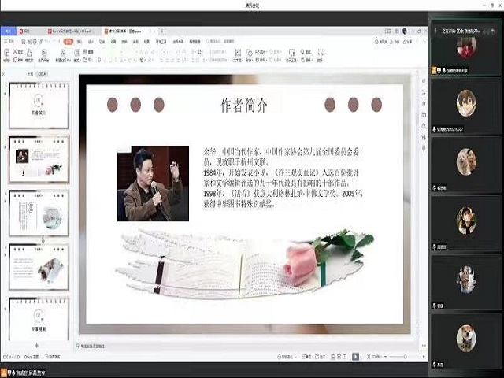Click the author photo on the slide
This screenshot has width=504, height=378.
(153, 183)
